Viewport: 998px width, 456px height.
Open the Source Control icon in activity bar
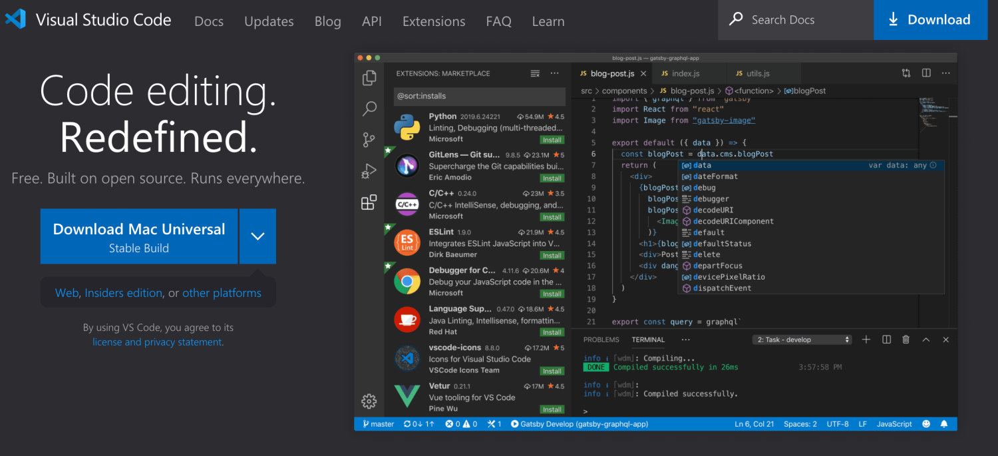pos(369,140)
